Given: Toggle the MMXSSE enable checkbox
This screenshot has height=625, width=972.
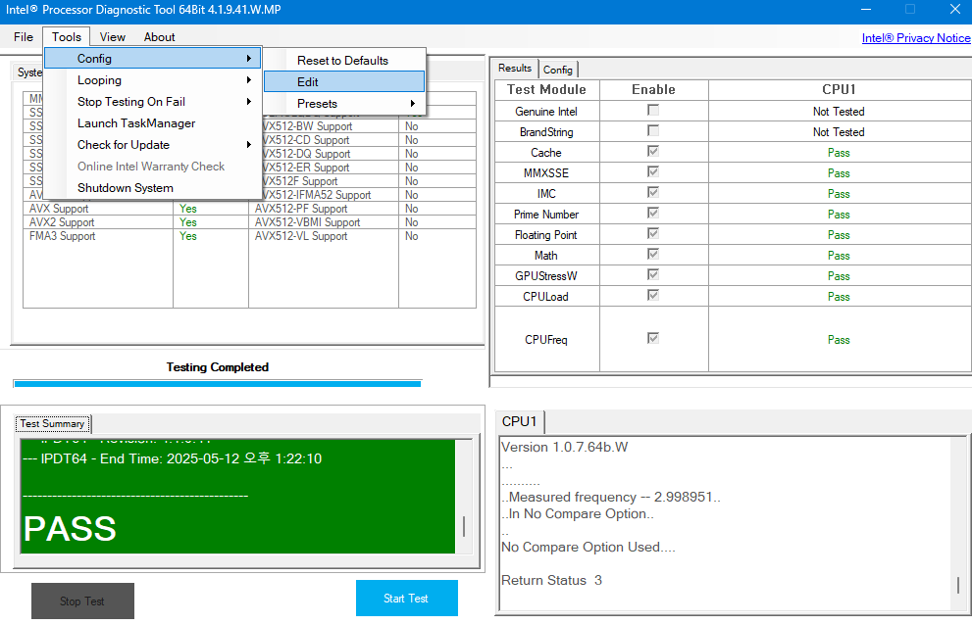Looking at the screenshot, I should click(x=653, y=171).
